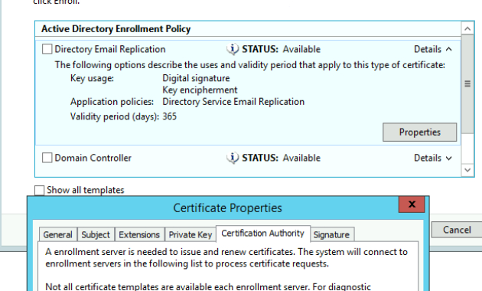This screenshot has width=482, height=291.
Task: Click the Domain Controller template name
Action: [93, 158]
